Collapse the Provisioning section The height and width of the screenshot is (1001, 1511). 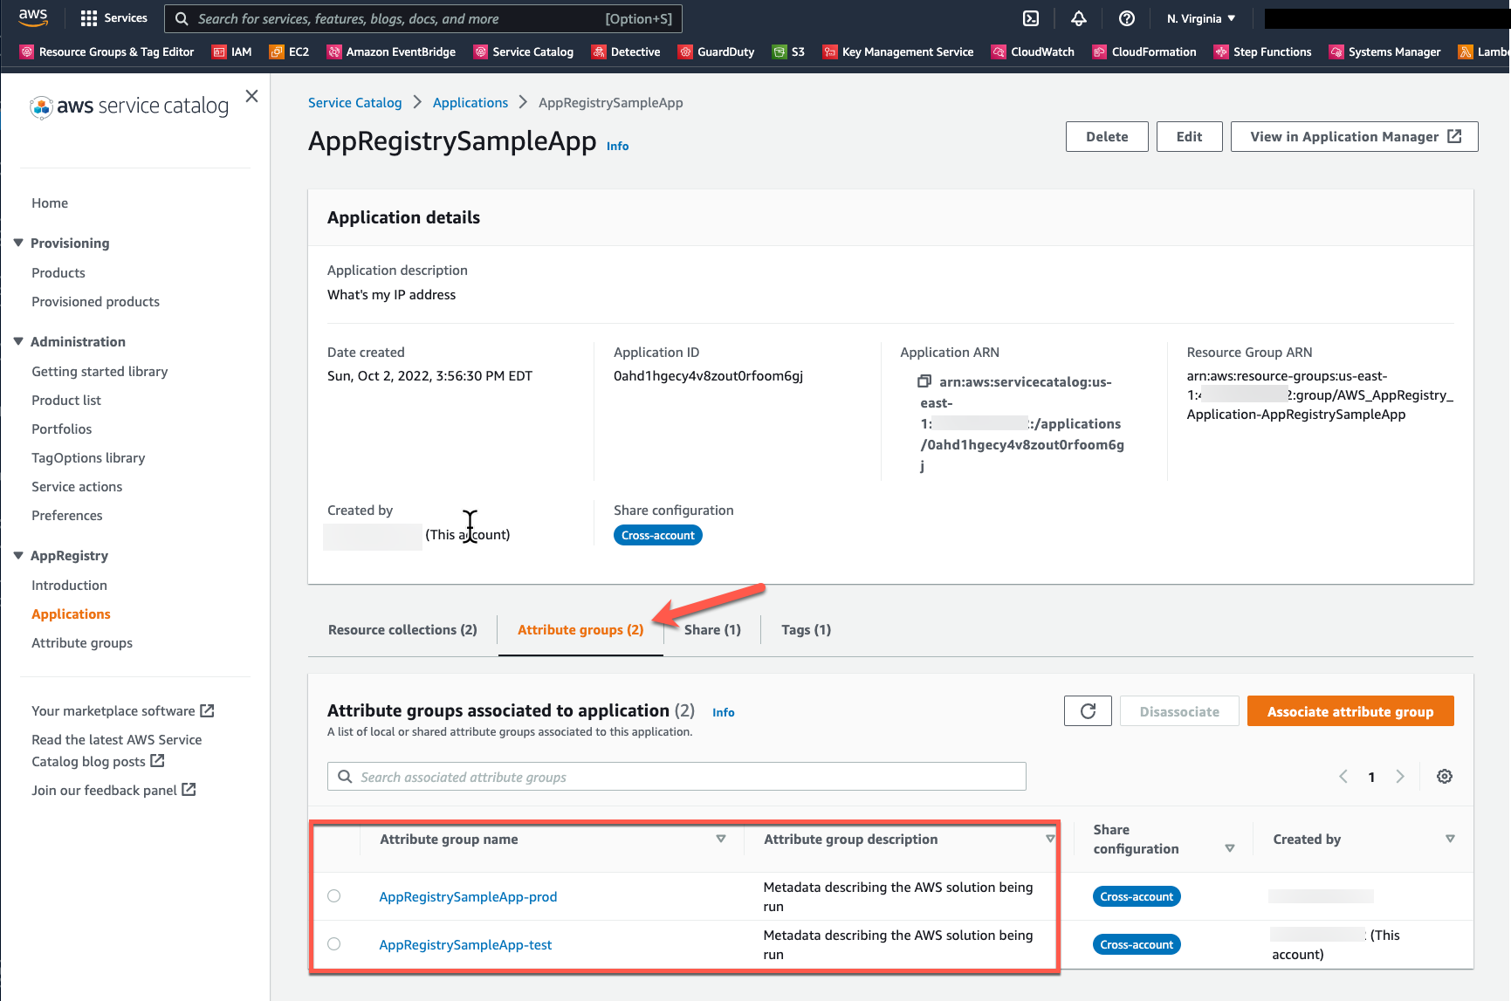click(x=18, y=243)
